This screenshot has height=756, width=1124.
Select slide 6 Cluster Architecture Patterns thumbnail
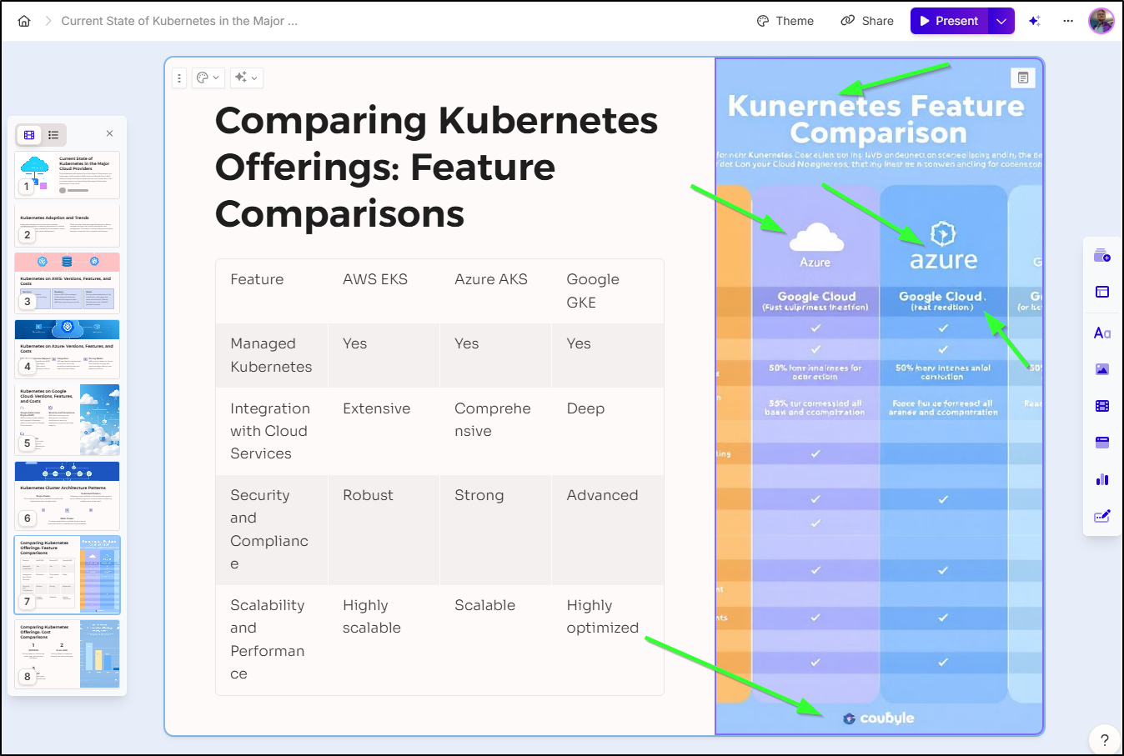point(67,495)
